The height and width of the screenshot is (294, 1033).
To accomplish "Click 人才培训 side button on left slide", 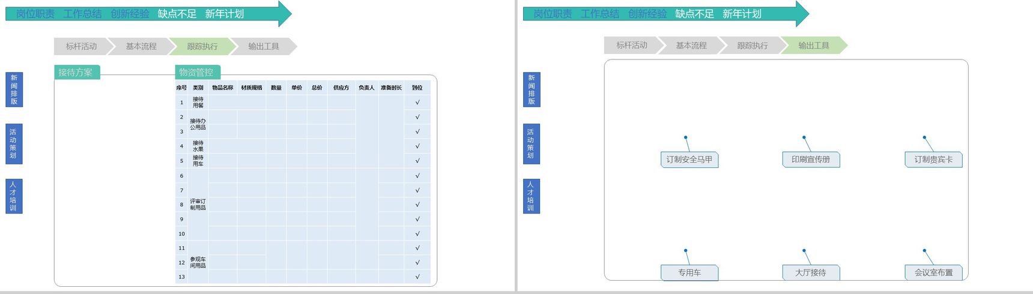I will pyautogui.click(x=14, y=196).
